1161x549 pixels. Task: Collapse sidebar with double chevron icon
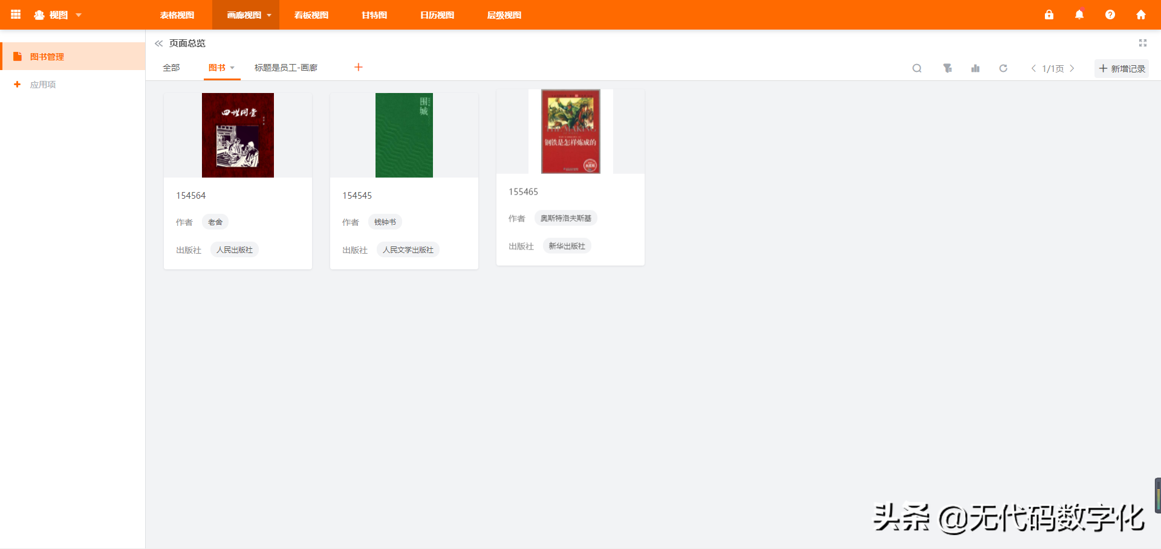coord(159,43)
